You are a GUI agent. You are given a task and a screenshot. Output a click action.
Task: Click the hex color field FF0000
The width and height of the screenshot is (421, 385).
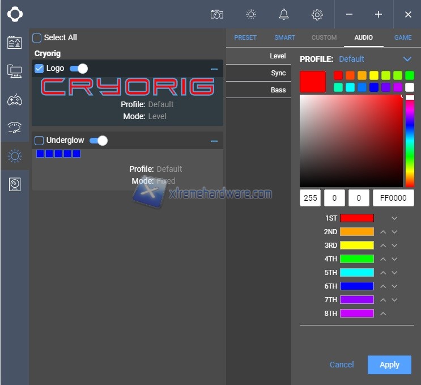393,198
